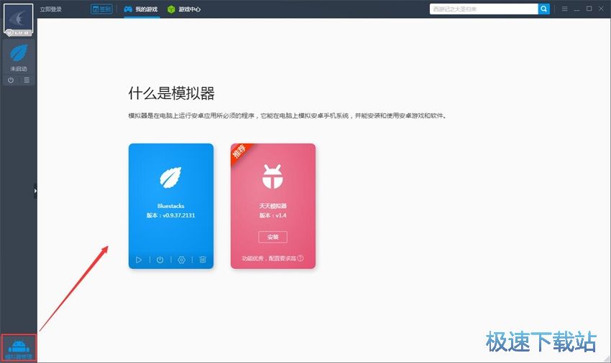Delete Bluestacks with the trash icon
The image size is (611, 363).
203,260
